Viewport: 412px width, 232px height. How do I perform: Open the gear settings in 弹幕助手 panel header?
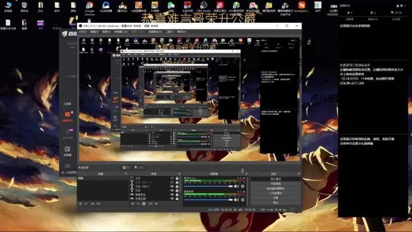(x=401, y=6)
